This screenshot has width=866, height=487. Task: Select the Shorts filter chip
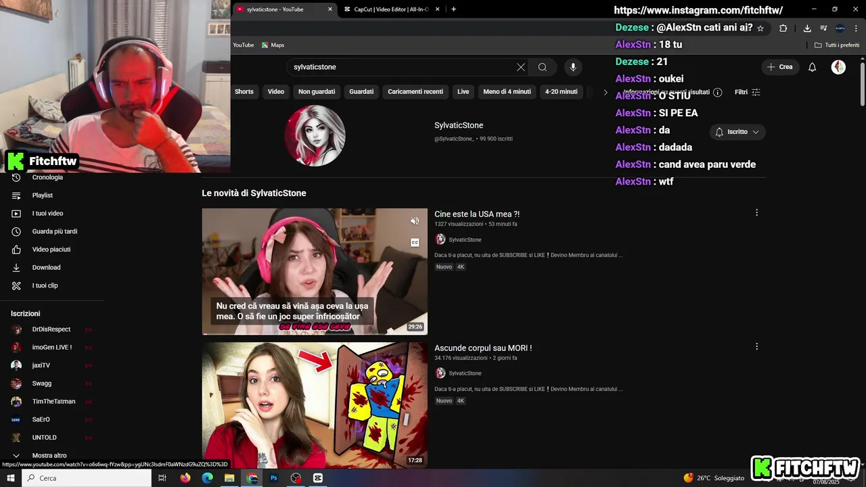(x=244, y=92)
